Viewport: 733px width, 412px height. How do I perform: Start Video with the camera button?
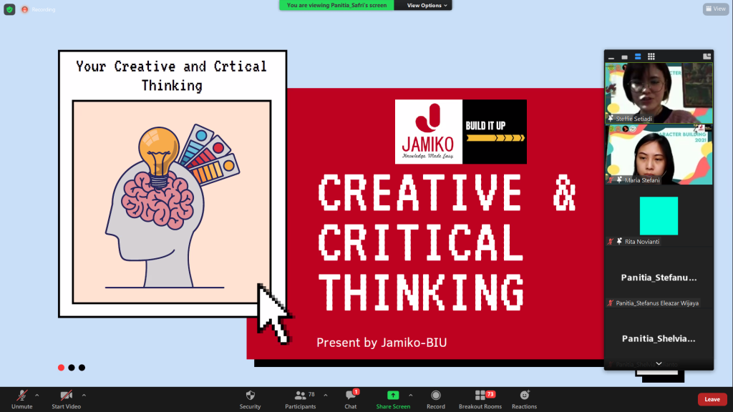pos(66,398)
